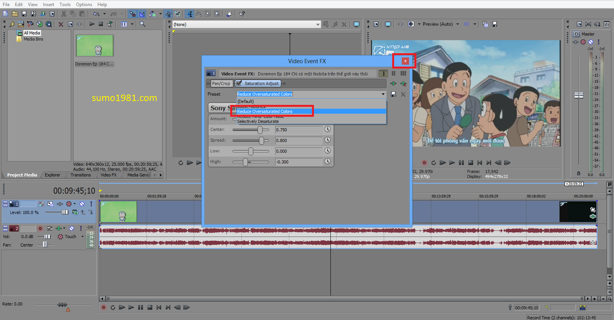
Task: Select the Zoom edit tool icon
Action: 217,14
